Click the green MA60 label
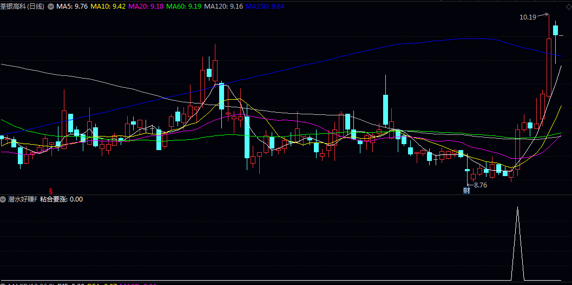This screenshot has width=572, height=285. [183, 7]
